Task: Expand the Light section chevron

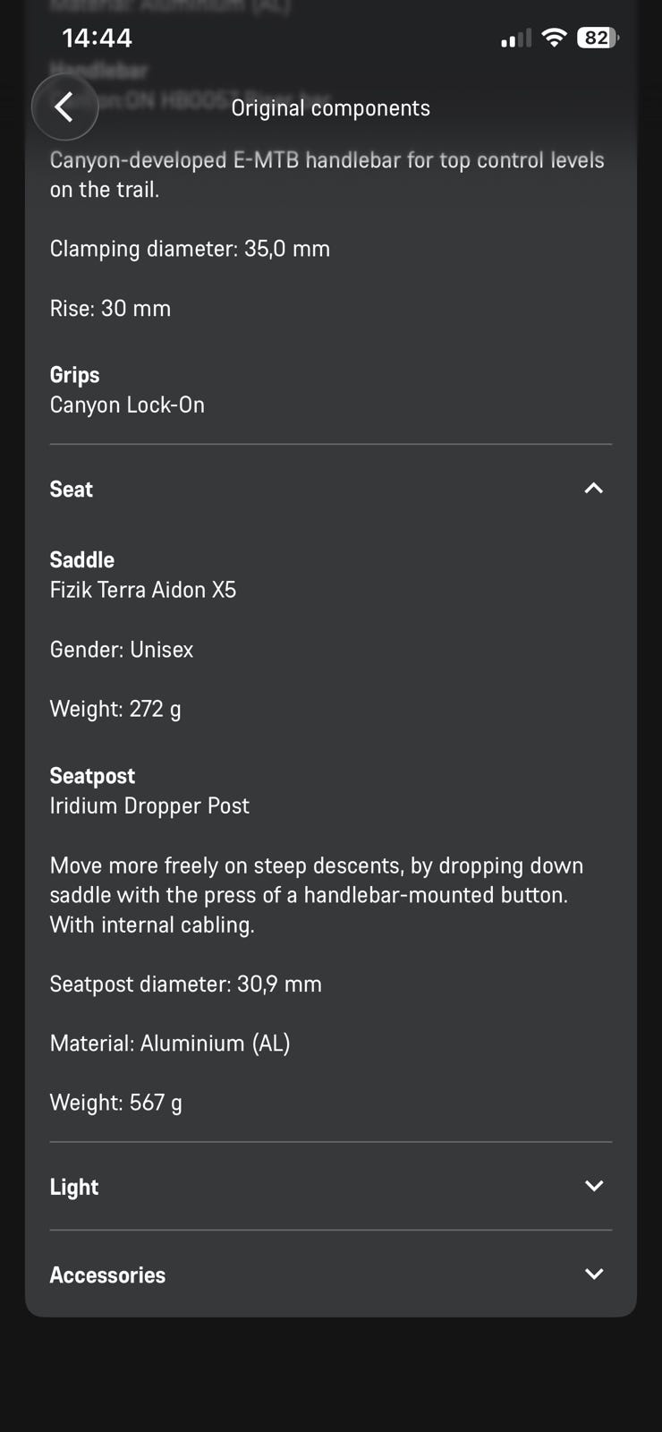Action: [594, 1186]
